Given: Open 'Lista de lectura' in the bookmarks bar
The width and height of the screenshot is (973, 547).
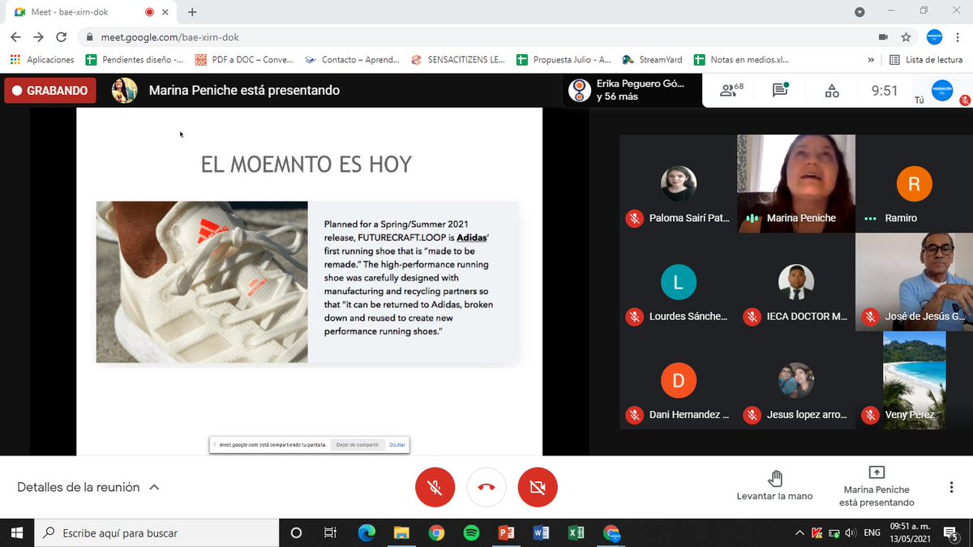Looking at the screenshot, I should (931, 59).
